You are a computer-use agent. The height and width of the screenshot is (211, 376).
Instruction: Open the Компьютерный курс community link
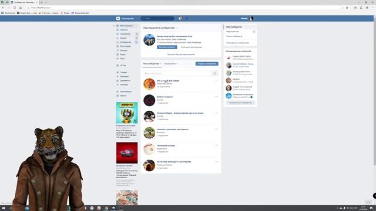pyautogui.click(x=180, y=113)
